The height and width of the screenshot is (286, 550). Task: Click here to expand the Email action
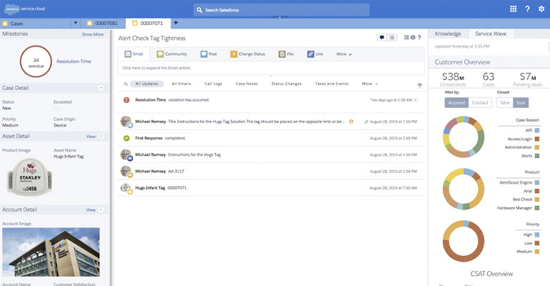[271, 68]
